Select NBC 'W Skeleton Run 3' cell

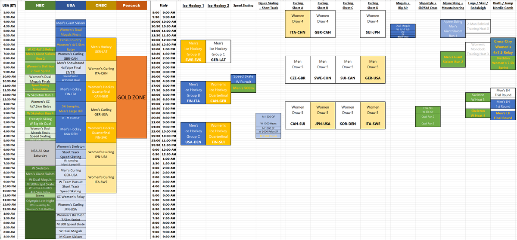point(40,95)
